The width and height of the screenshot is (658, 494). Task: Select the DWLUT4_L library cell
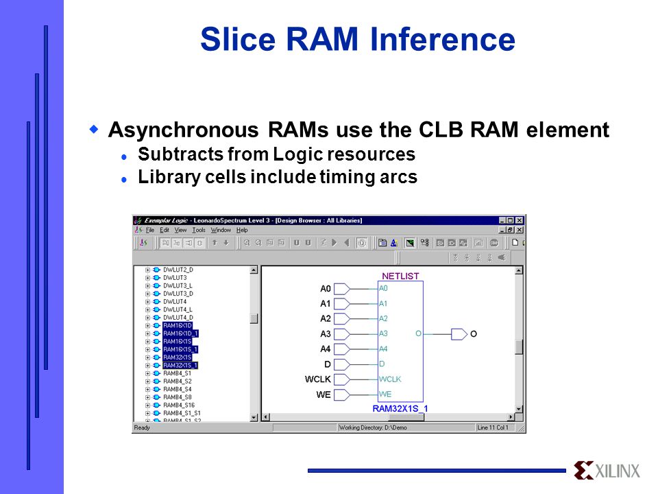click(178, 309)
